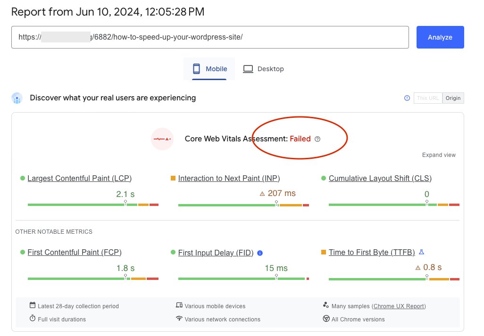Click the LCP value 2.1 s

(x=125, y=194)
